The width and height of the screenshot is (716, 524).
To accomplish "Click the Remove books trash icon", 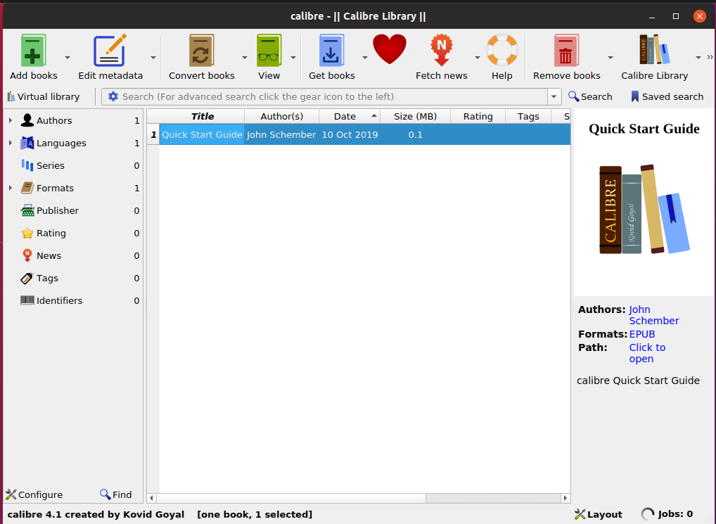I will click(x=566, y=50).
